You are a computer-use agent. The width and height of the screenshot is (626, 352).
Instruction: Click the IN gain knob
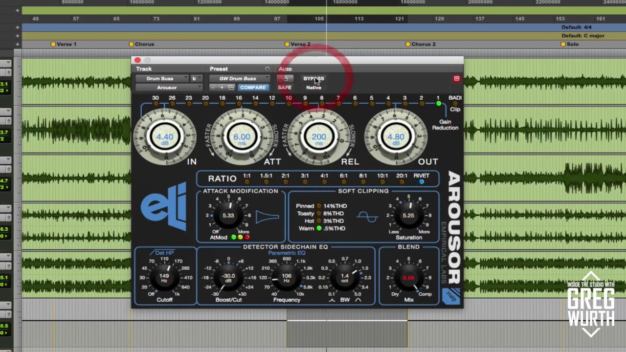point(165,137)
